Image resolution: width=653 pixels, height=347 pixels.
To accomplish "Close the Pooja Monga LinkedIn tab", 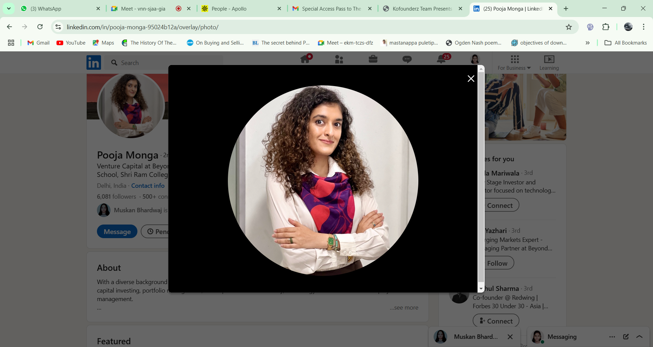I will point(551,9).
